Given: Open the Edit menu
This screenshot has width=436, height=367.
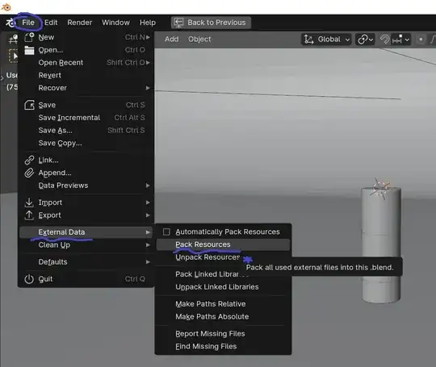Looking at the screenshot, I should (x=51, y=23).
